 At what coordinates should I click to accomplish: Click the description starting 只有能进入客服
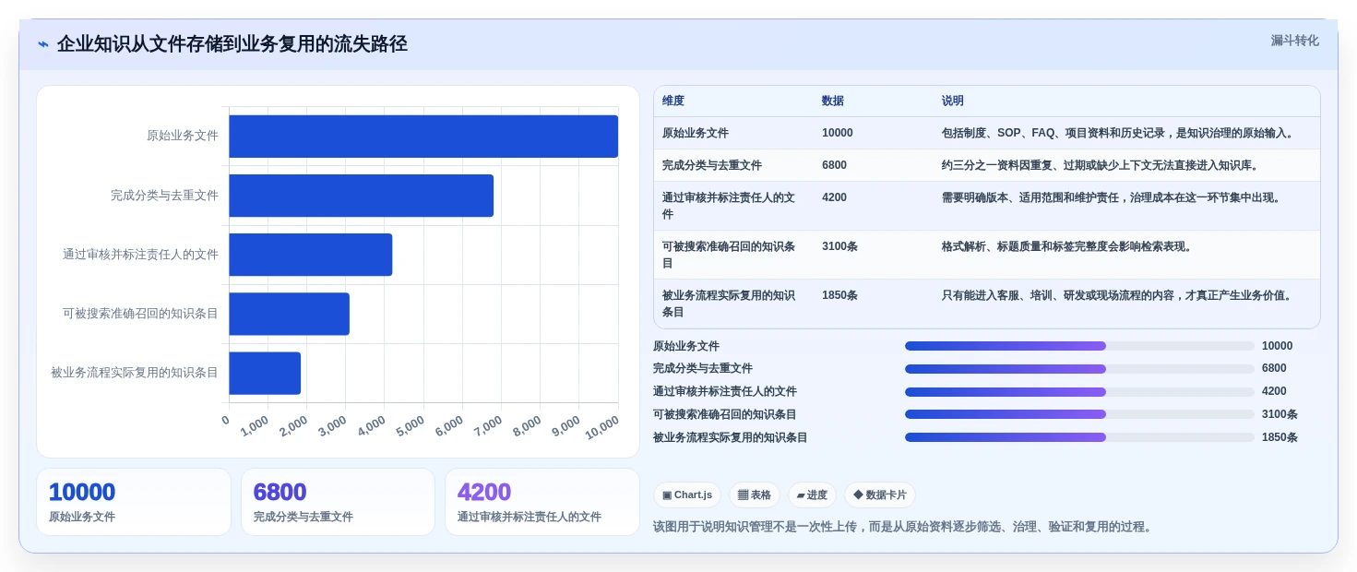(1119, 295)
